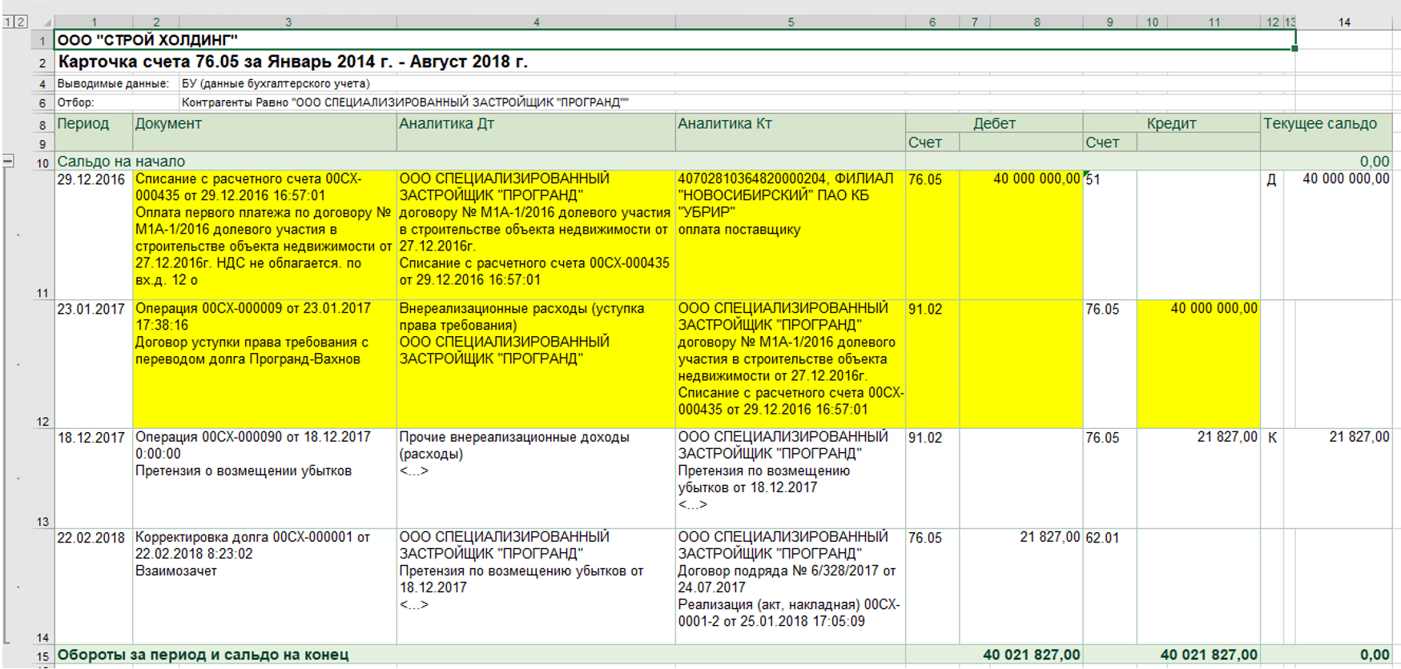
Task: Click the date cell 23.01.2017
Action: (93, 364)
